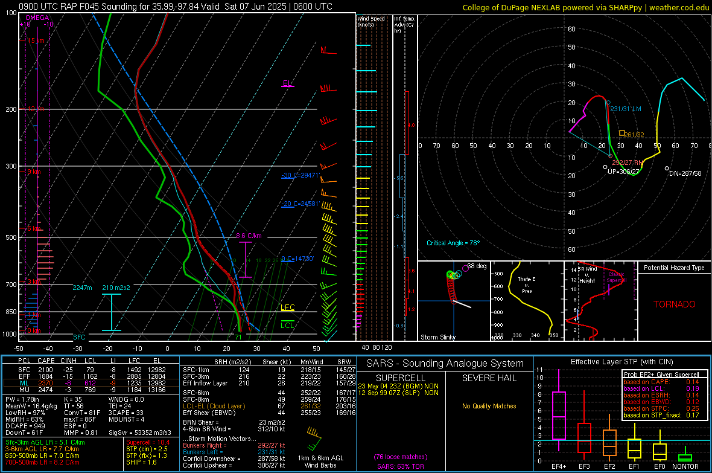
Task: Click the '0 C=14730' freezing level label
Action: pos(297,259)
